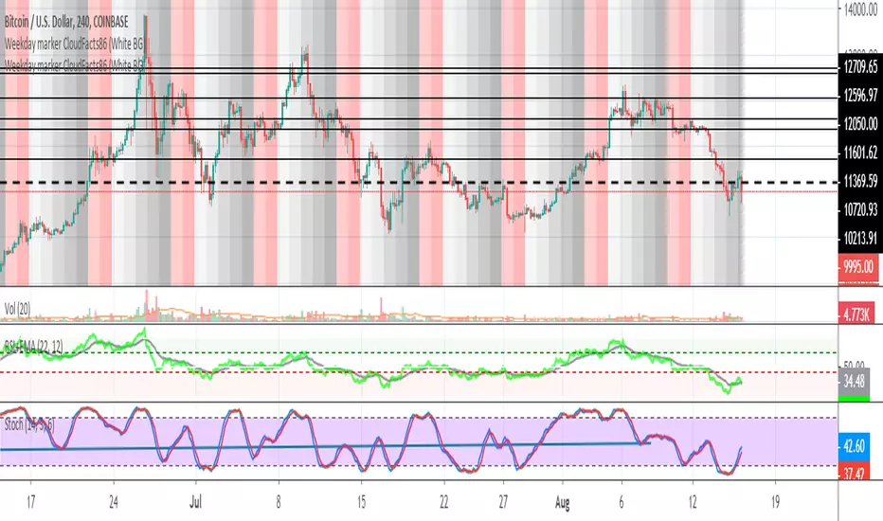Click the 12 date label on time axis

pyautogui.click(x=693, y=502)
